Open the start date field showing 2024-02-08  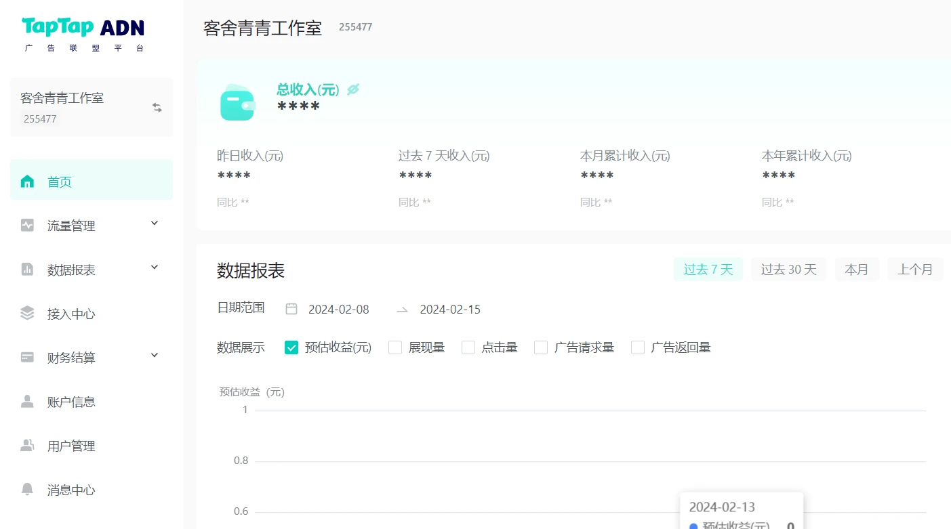[x=338, y=309]
